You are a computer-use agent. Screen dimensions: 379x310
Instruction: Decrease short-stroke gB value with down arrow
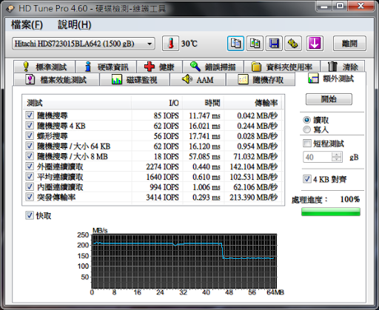(337, 160)
